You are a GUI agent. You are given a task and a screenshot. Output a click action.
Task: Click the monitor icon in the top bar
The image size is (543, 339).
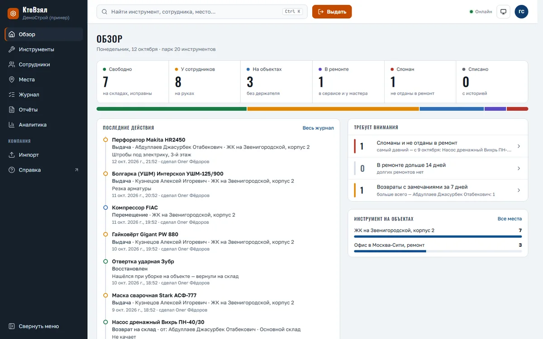click(x=504, y=12)
